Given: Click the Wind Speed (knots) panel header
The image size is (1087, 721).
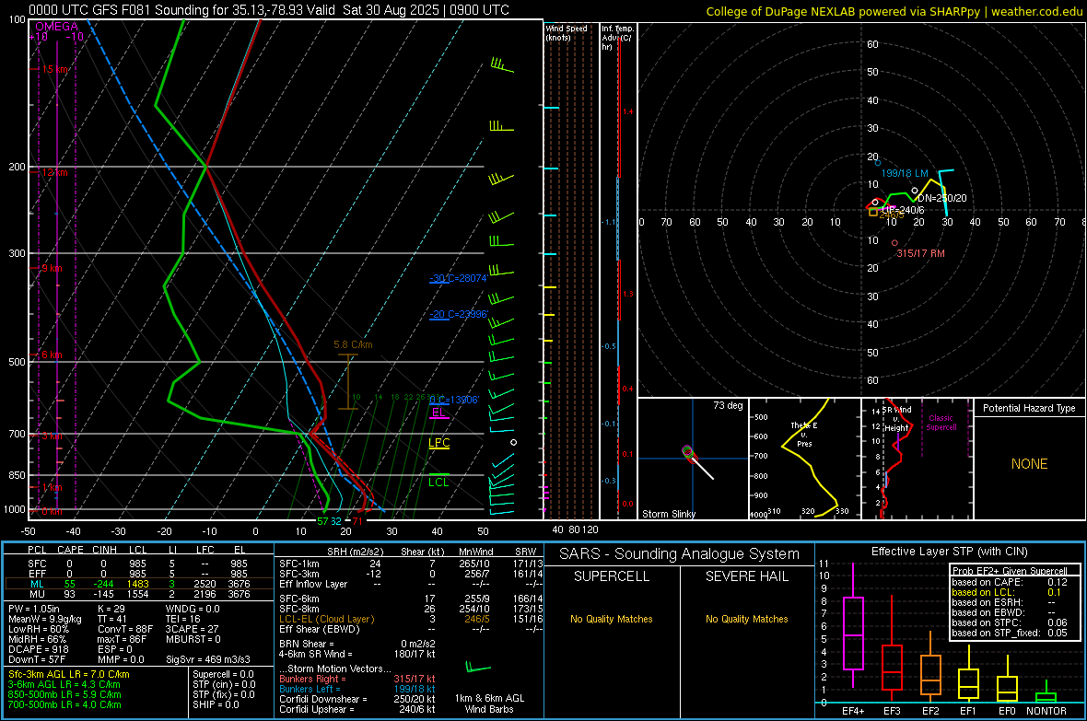Looking at the screenshot, I should click(566, 32).
